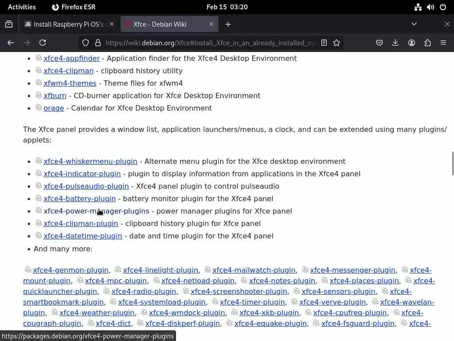Open xfce4-linelight-plugin link
The height and width of the screenshot is (341, 454).
coord(160,270)
